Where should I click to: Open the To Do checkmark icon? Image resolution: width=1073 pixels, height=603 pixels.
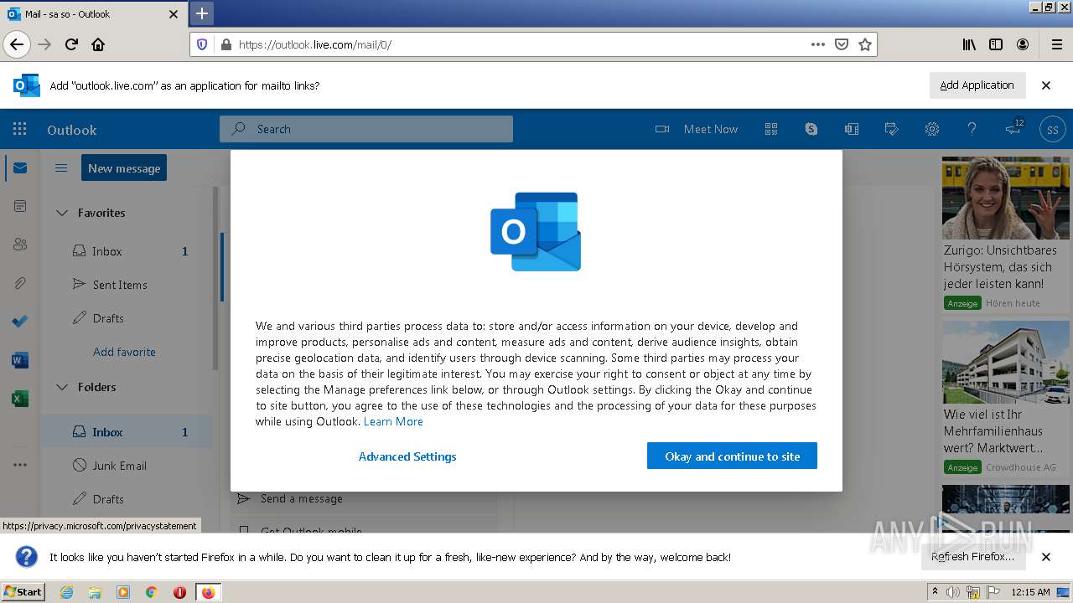(20, 322)
